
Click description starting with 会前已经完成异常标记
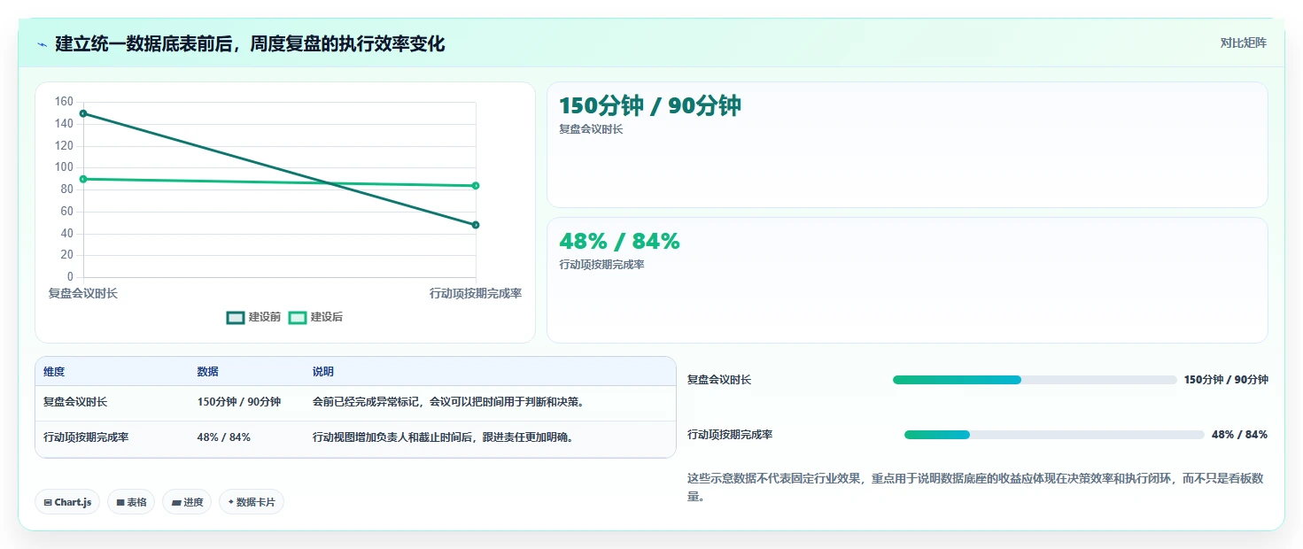(x=447, y=402)
